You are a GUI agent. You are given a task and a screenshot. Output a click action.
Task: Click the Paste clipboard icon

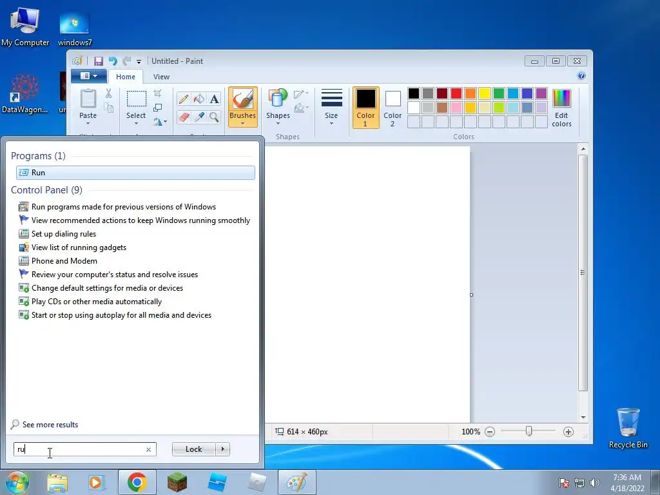click(x=88, y=99)
